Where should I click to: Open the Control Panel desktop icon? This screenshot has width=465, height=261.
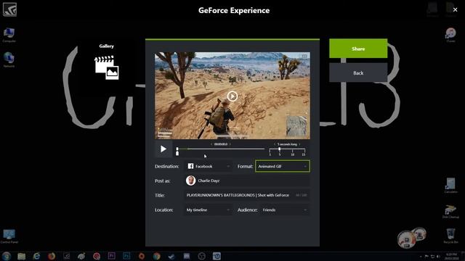(9, 236)
